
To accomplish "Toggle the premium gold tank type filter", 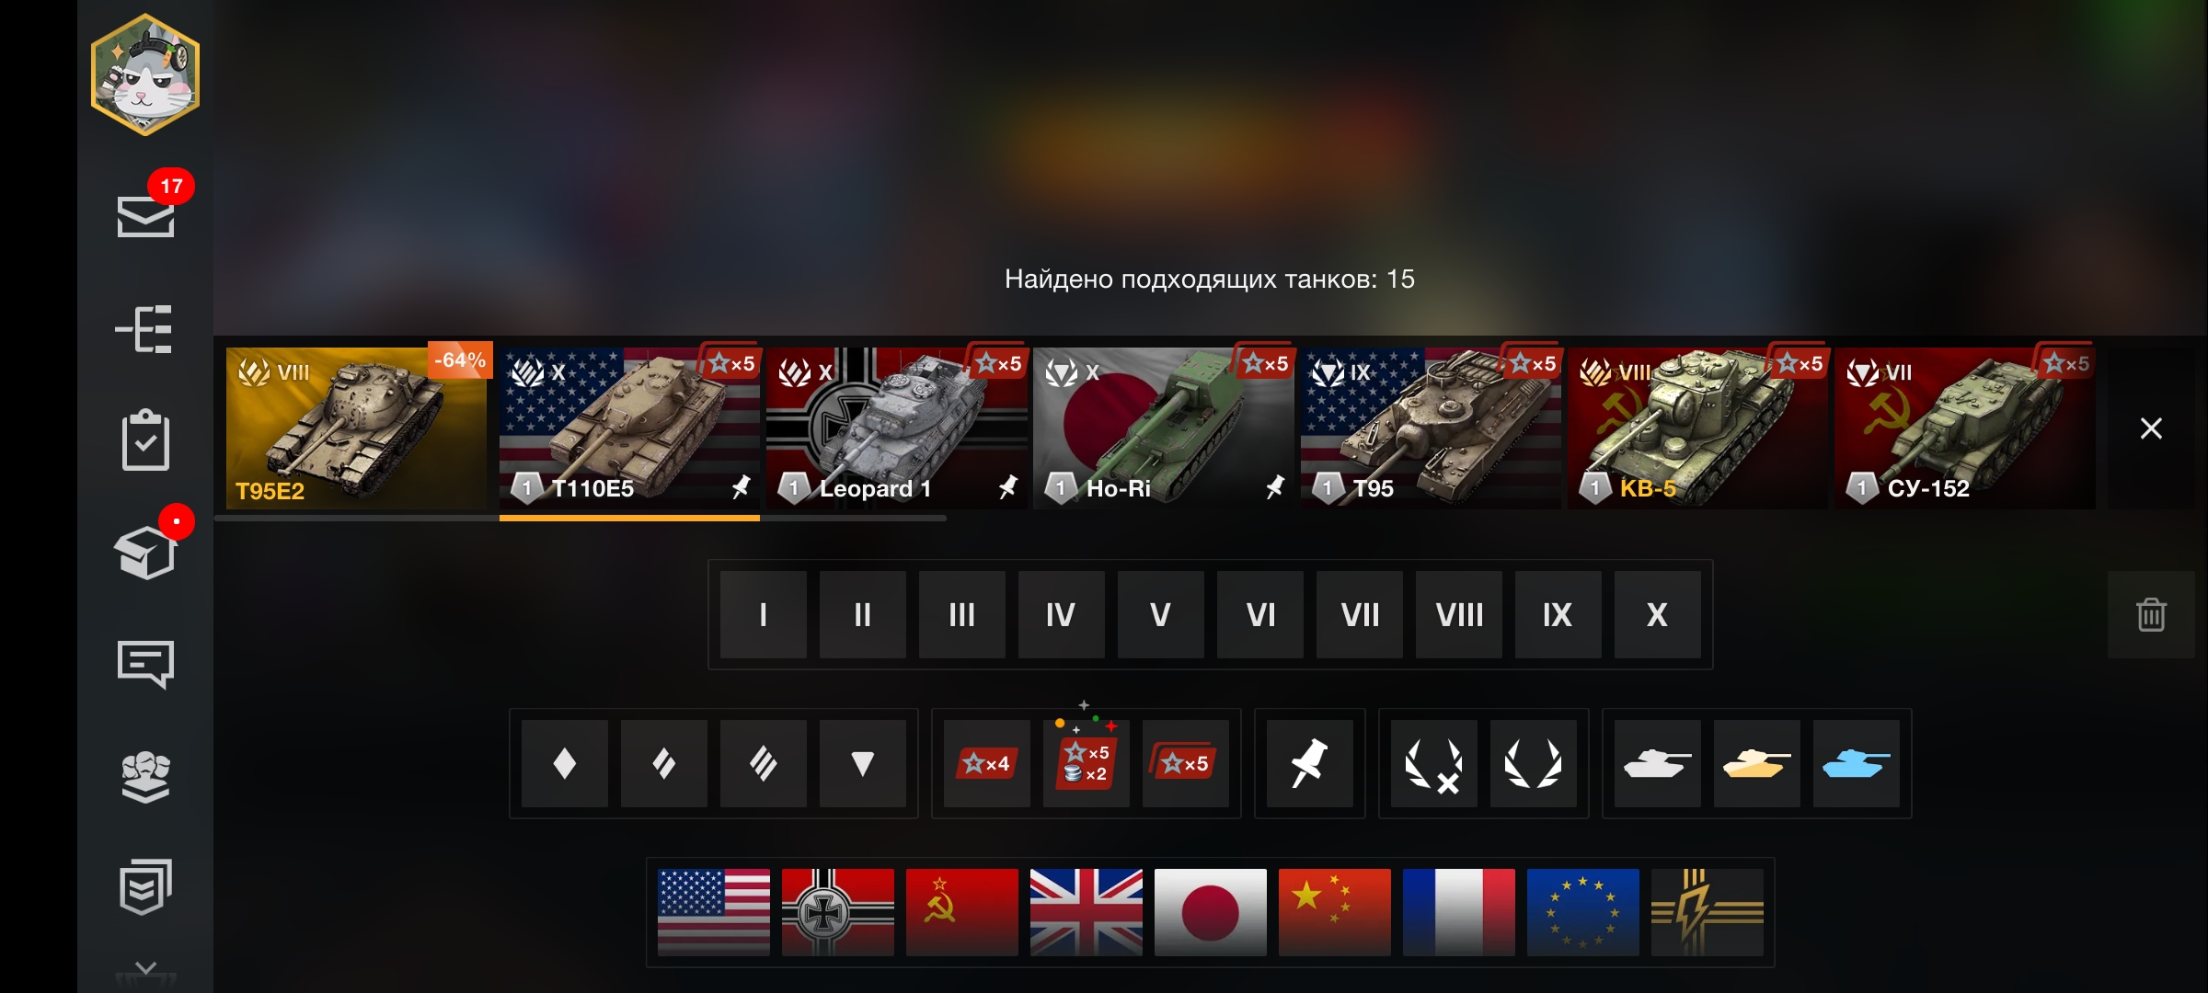I will pyautogui.click(x=1757, y=763).
